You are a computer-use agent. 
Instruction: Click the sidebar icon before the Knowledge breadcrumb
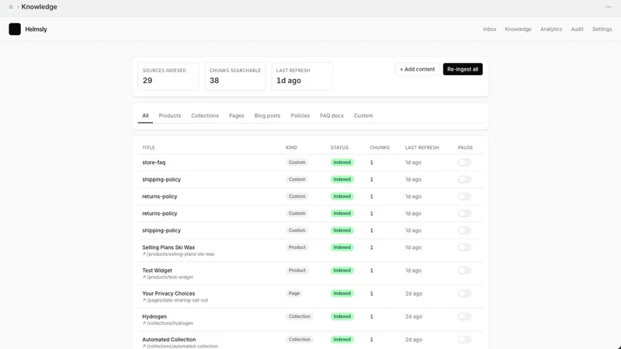[x=11, y=7]
